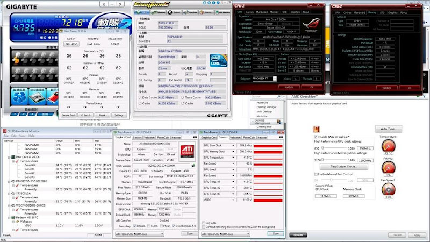Collapse the Intel Core i7 2600K node
The height and width of the screenshot is (242, 430).
point(9,157)
